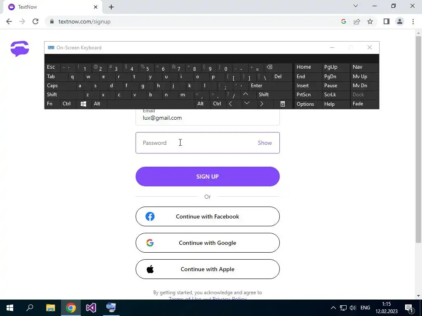The width and height of the screenshot is (422, 316).
Task: Click the page vertical scrollbar
Action: [418, 139]
